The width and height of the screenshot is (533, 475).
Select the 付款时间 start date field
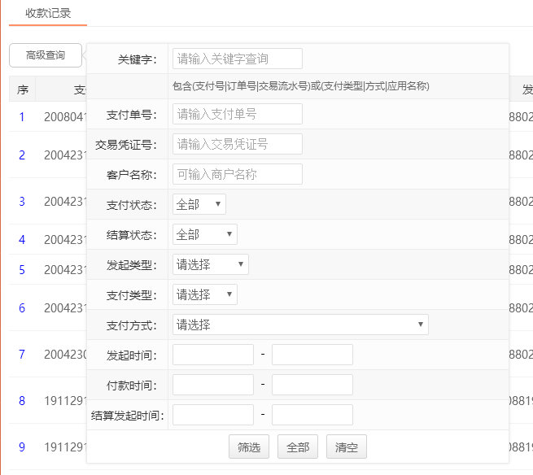[213, 385]
